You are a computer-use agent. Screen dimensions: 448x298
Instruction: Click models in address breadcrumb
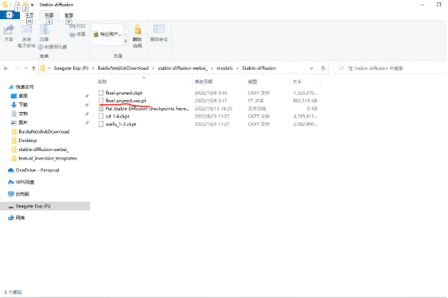click(225, 68)
